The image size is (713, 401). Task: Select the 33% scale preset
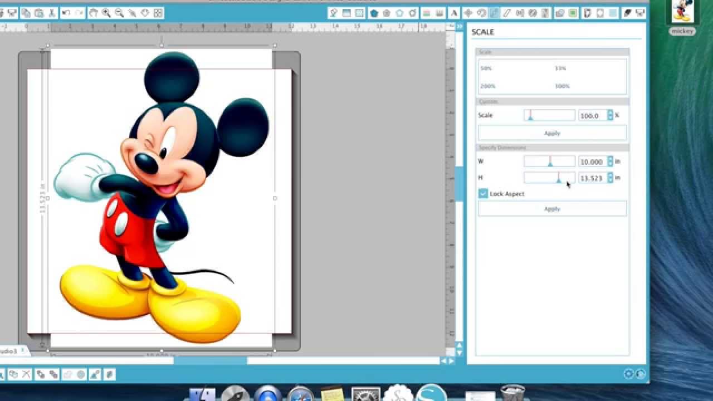coord(560,69)
